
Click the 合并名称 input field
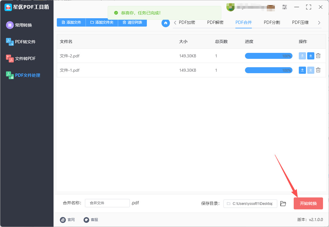click(107, 203)
